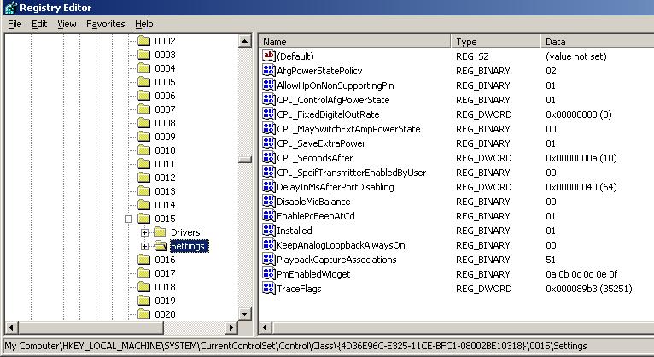The height and width of the screenshot is (357, 654).
Task: Click the string icon of (Default) value
Action: click(269, 56)
